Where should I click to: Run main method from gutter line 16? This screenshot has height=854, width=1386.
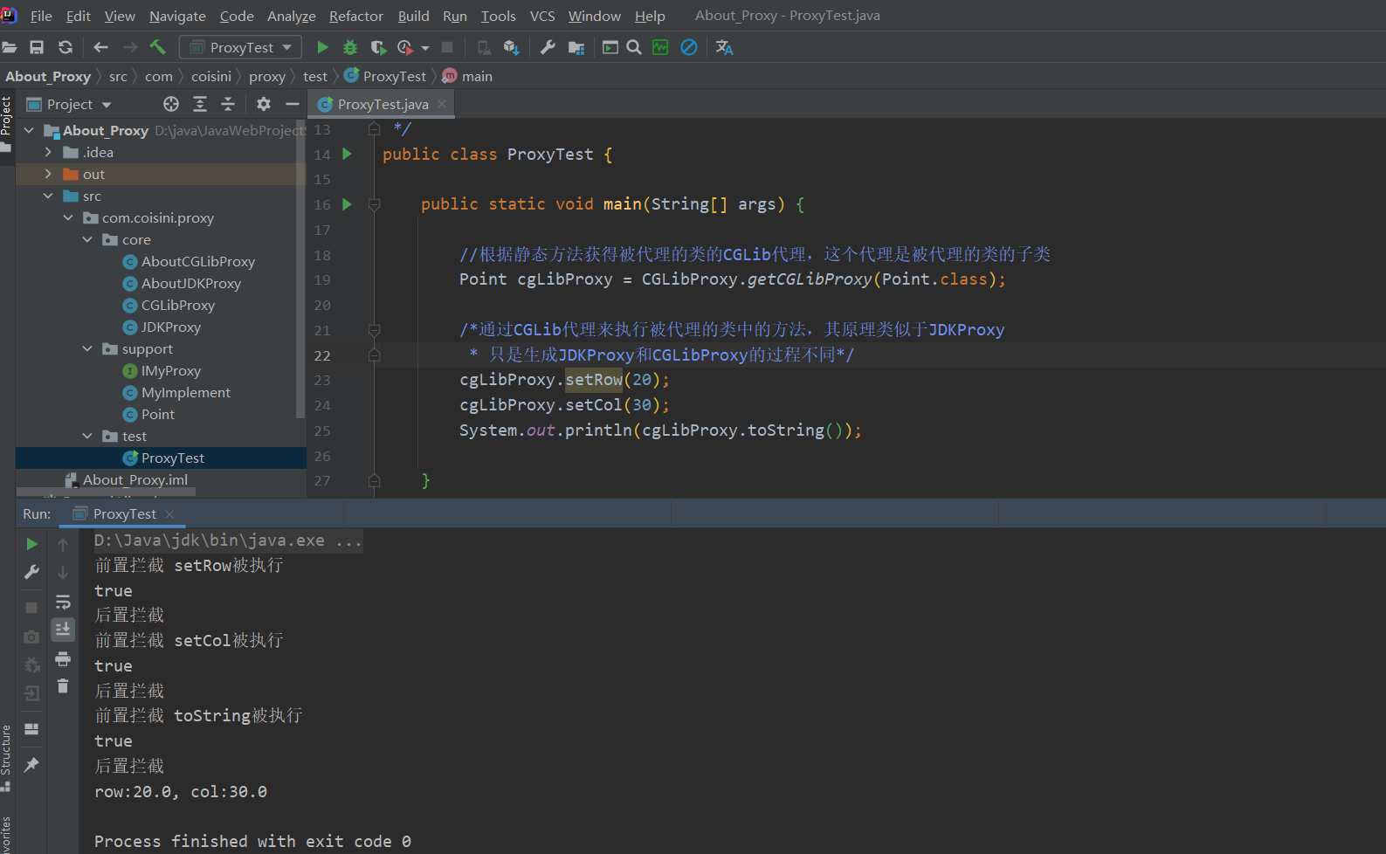click(x=347, y=204)
